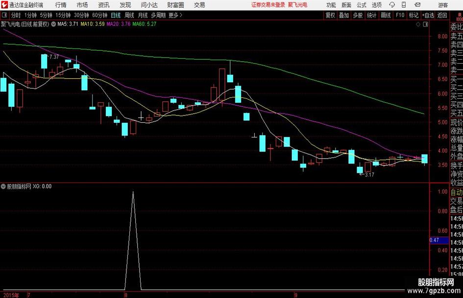Click the XG: 0.00 indicator value
The image size is (463, 298).
(42, 186)
